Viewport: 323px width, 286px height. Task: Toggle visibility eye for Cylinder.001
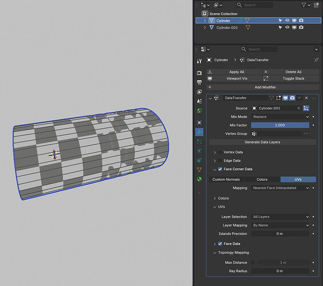[287, 27]
